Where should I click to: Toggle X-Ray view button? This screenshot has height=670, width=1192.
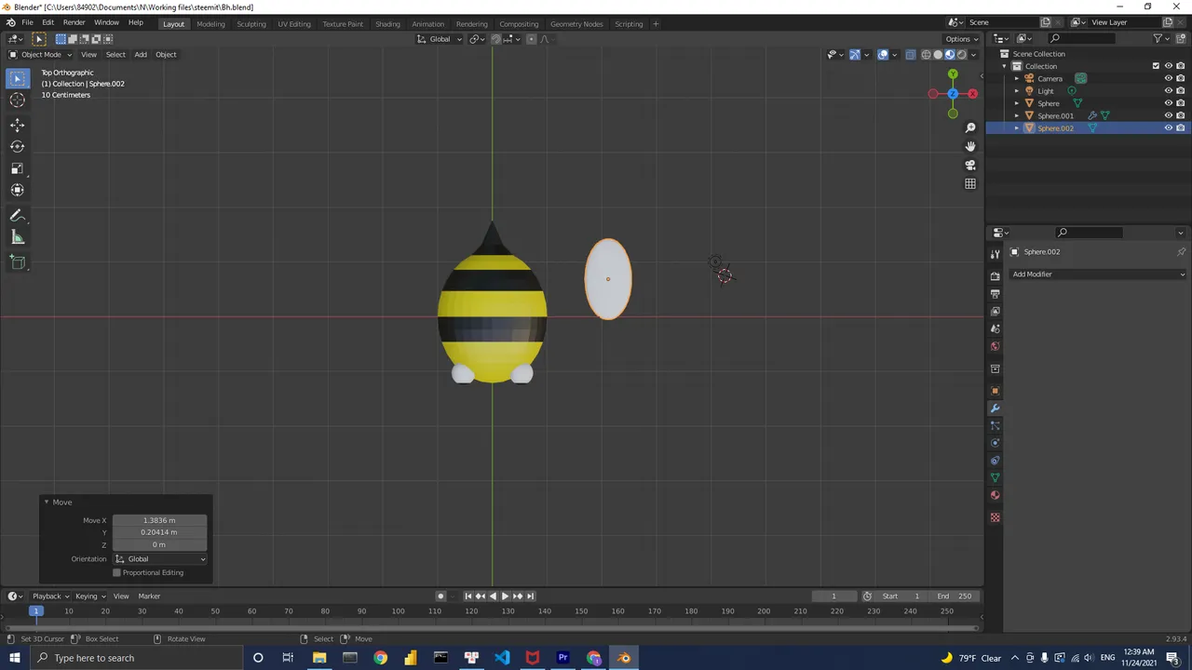(x=911, y=54)
